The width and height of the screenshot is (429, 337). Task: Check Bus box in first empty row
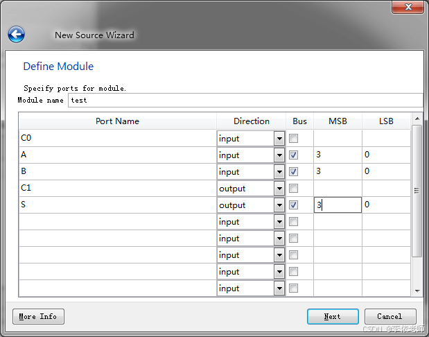(x=293, y=221)
